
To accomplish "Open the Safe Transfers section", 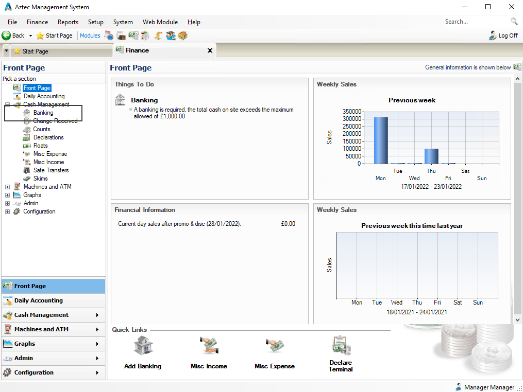I will pos(26,170).
